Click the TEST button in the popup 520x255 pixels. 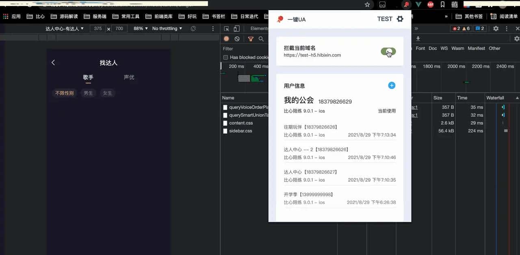point(384,19)
